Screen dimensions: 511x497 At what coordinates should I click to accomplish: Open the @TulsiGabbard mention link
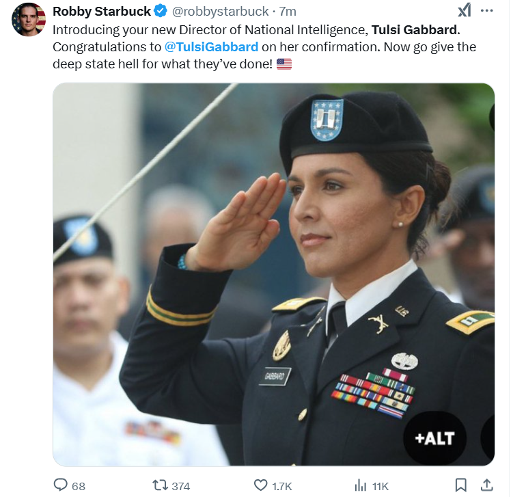pos(211,47)
